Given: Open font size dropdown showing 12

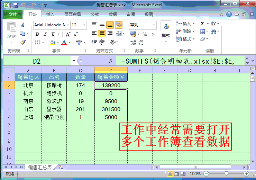Looking at the screenshot, I should click(84, 25).
